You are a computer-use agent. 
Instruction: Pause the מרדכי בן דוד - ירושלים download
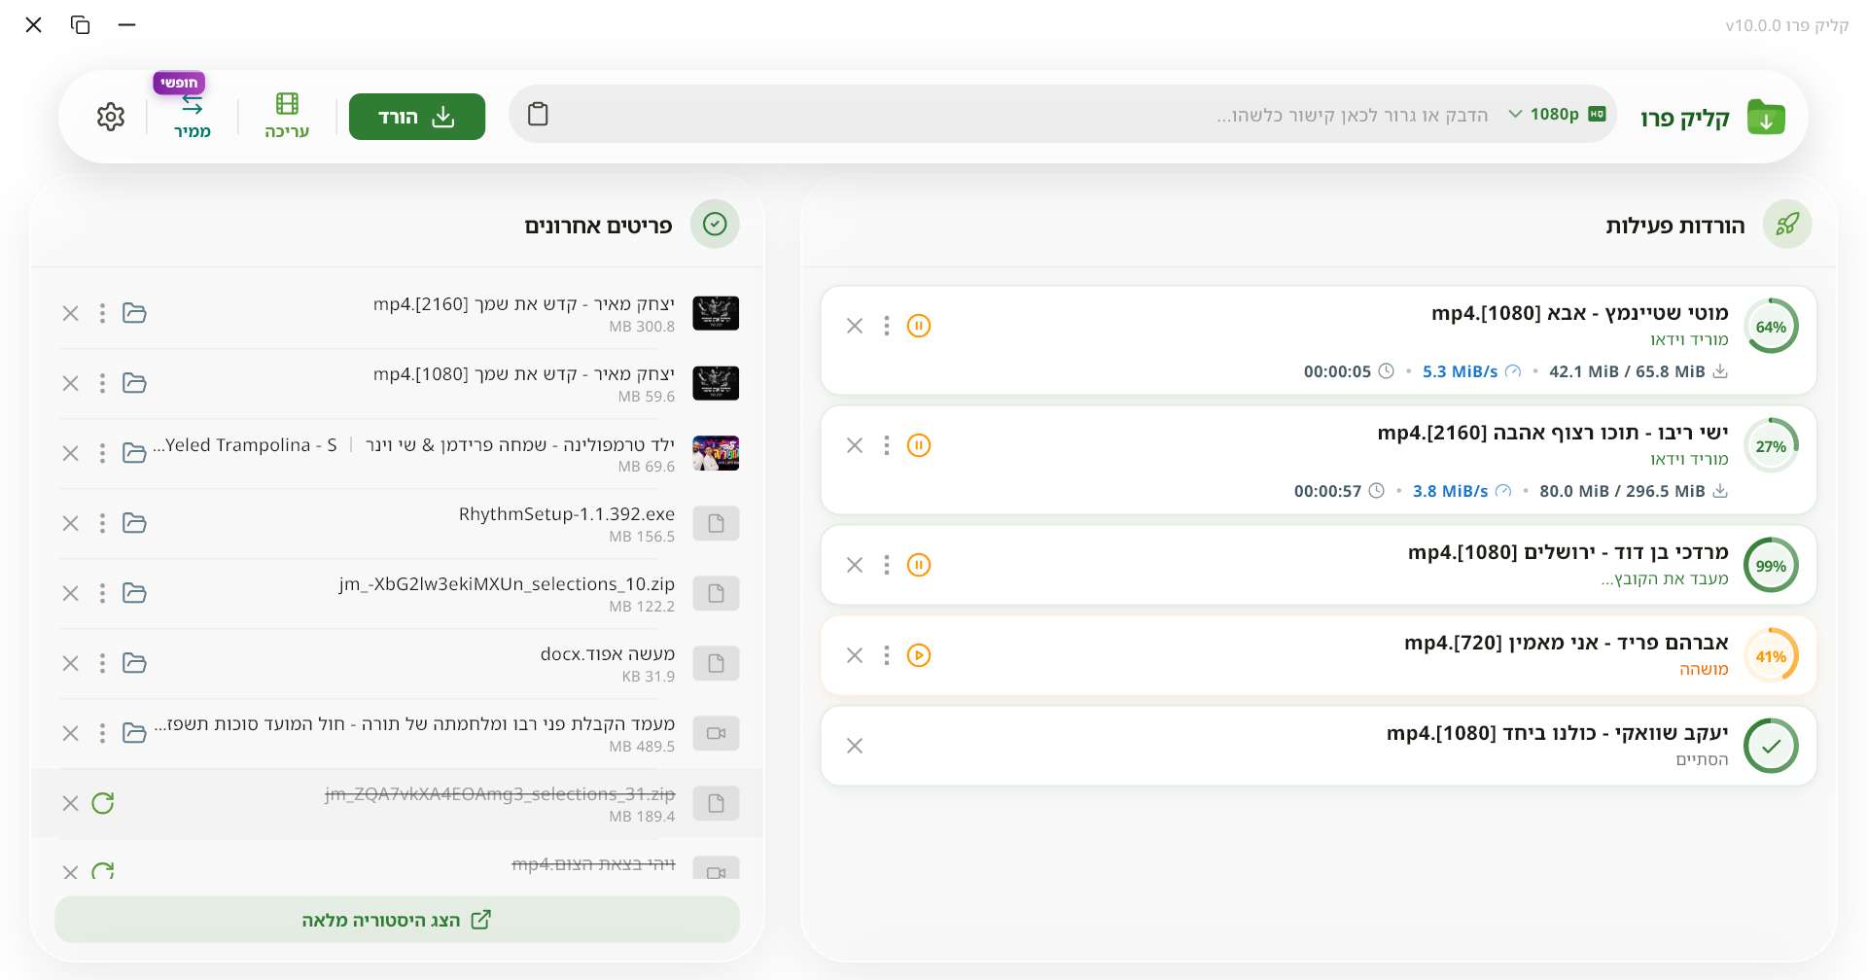click(x=919, y=565)
